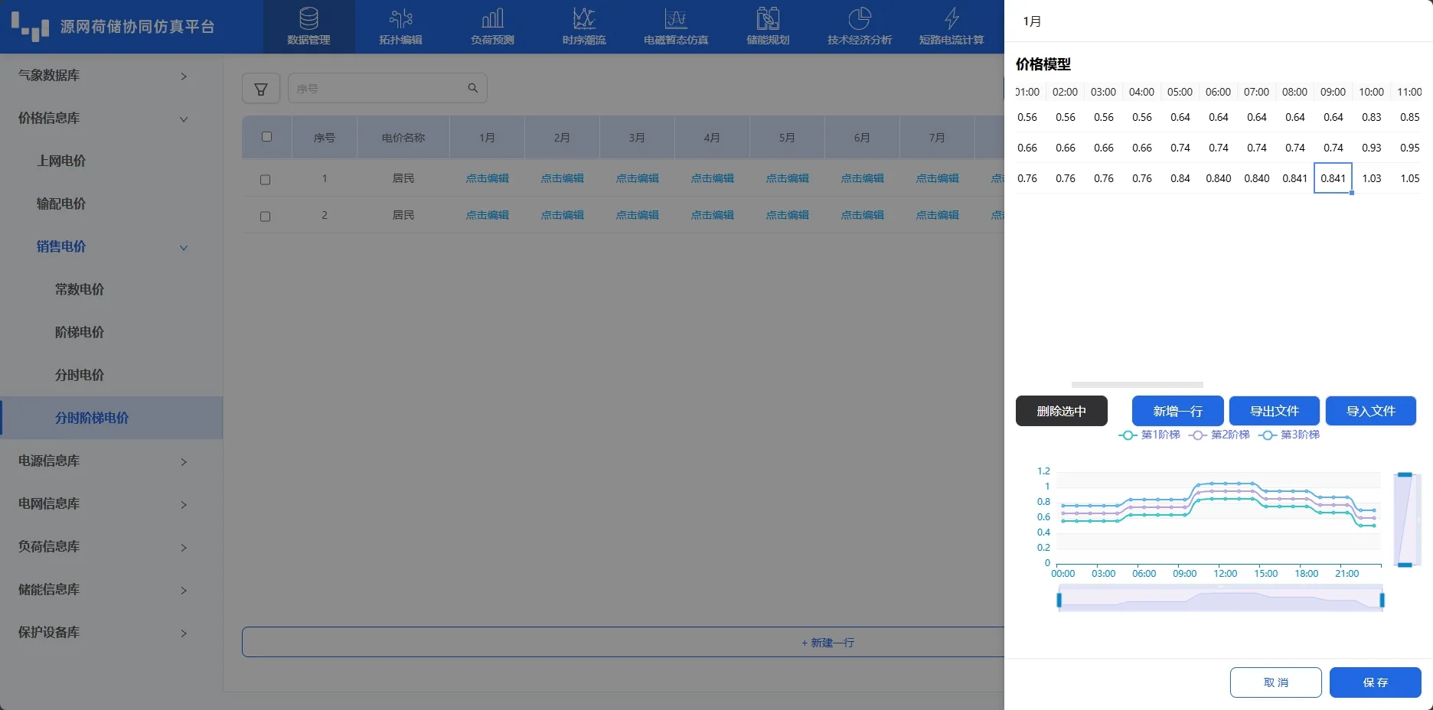Screen dimensions: 1433x710
Task: Toggle 第2阶梯 legend series
Action: click(x=1219, y=435)
